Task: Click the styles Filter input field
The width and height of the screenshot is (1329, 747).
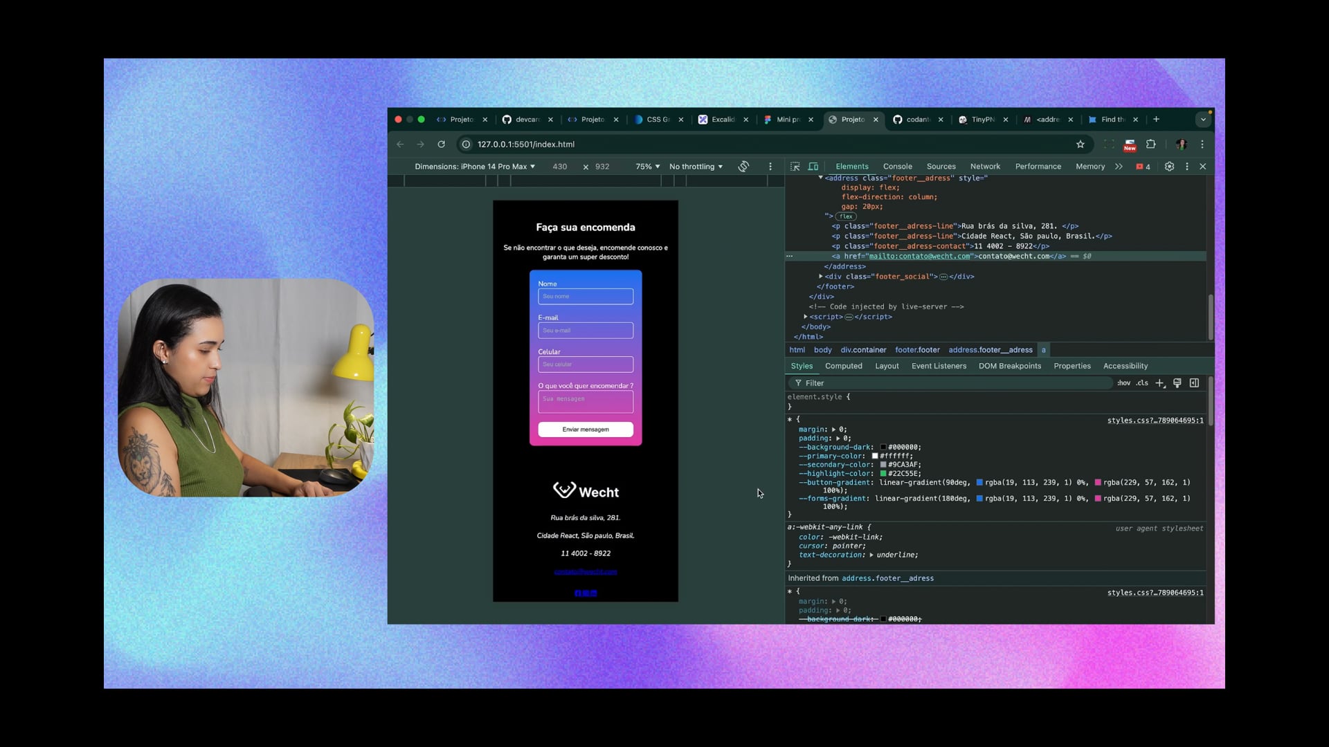Action: pos(955,383)
